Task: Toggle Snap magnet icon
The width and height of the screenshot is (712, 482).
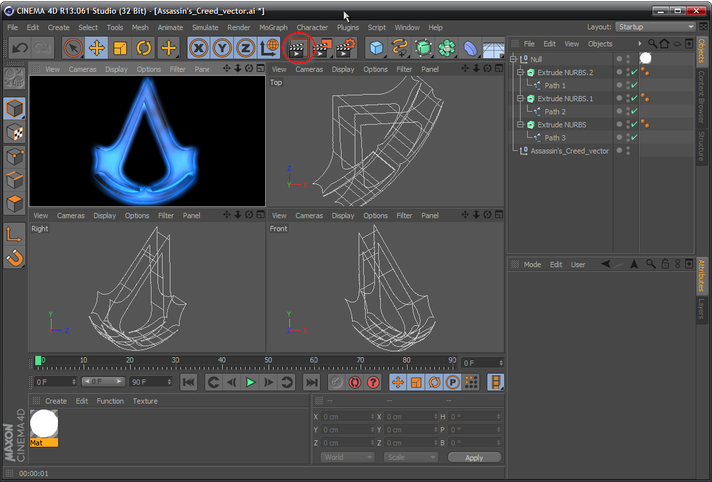Action: [x=14, y=258]
